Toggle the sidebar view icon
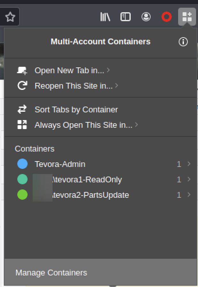The image size is (198, 287). tap(126, 17)
